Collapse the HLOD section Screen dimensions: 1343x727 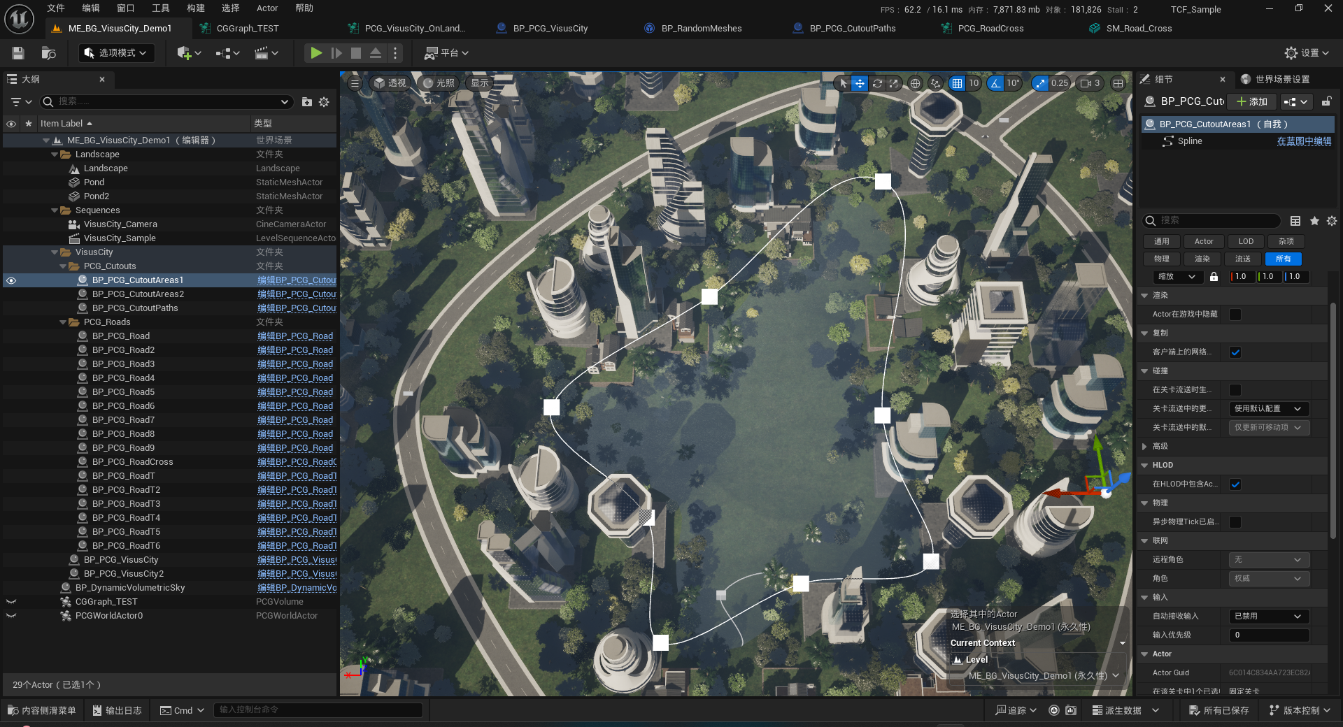pyautogui.click(x=1145, y=466)
